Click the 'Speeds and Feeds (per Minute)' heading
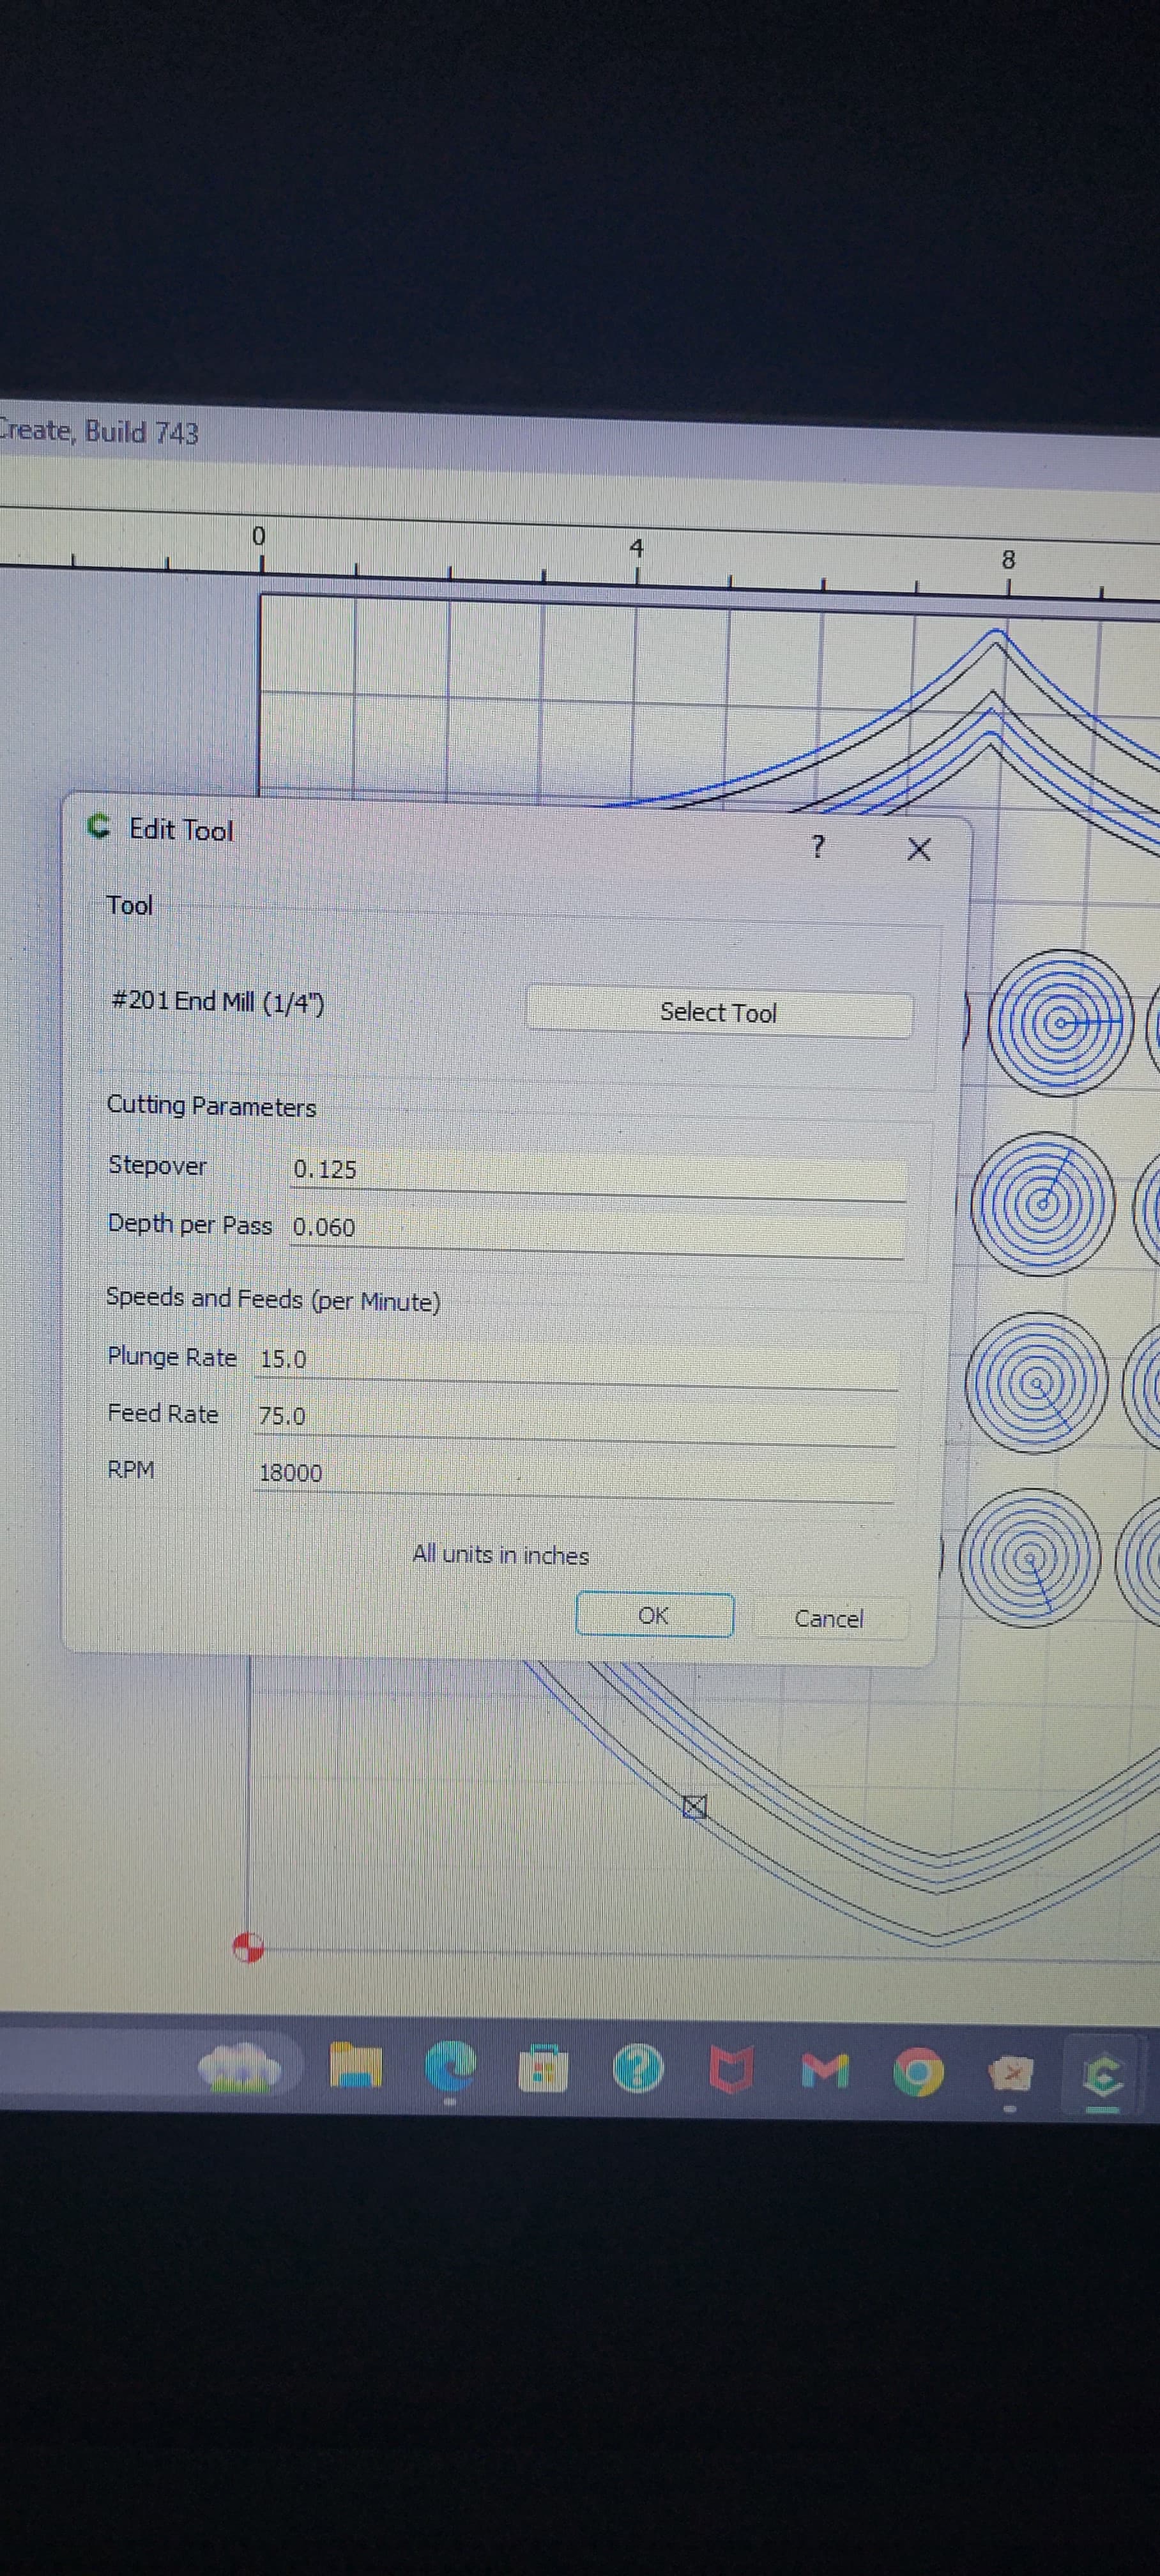The height and width of the screenshot is (2576, 1160). (x=273, y=1300)
